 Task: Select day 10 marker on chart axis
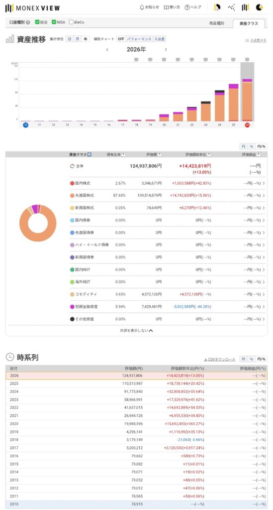pos(26,125)
